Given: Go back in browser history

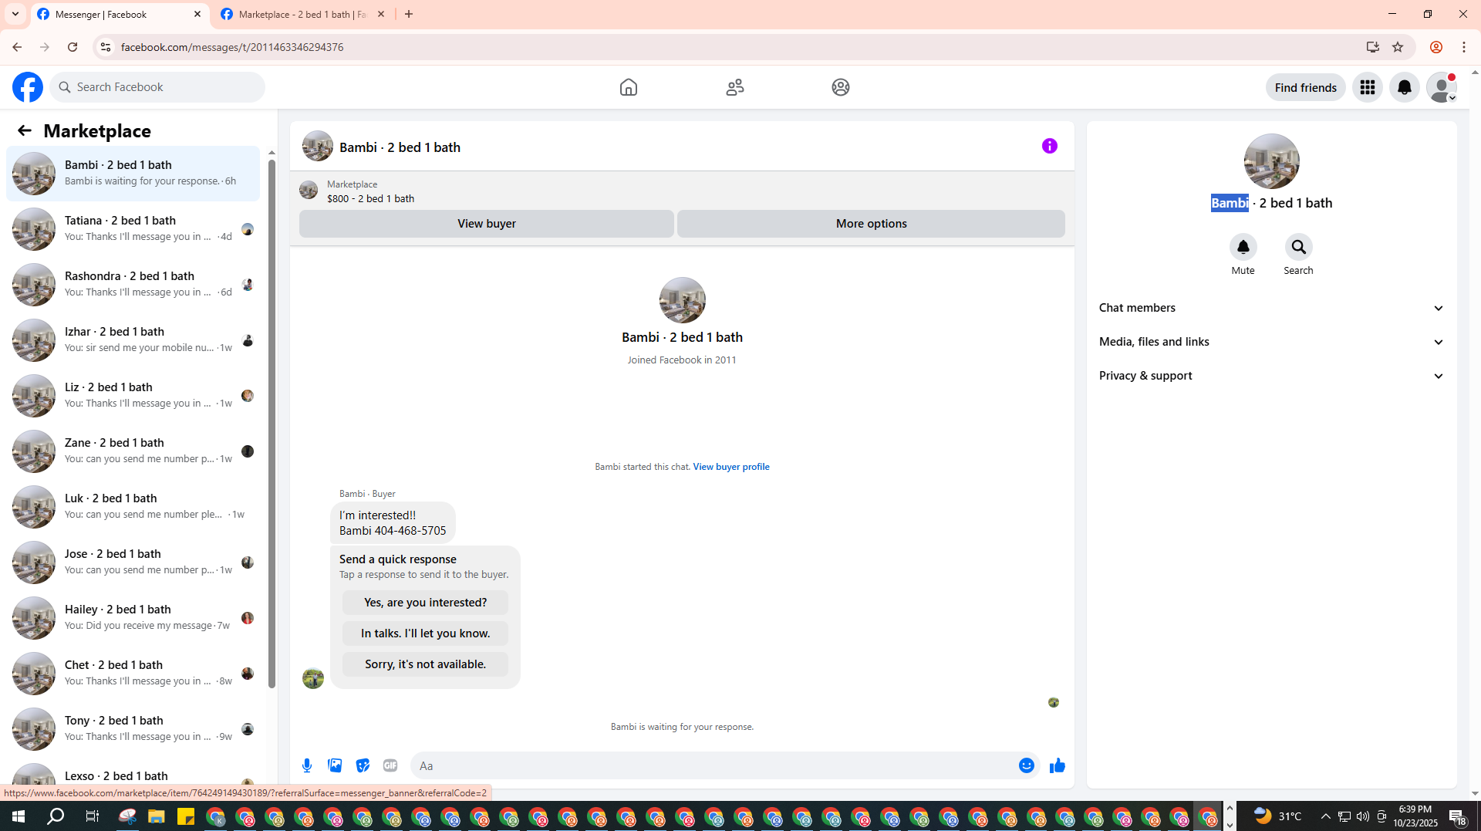Looking at the screenshot, I should [x=17, y=47].
